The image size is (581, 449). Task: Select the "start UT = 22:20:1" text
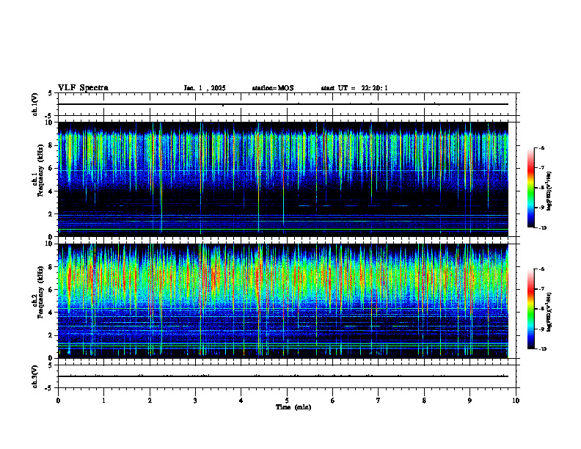point(354,88)
